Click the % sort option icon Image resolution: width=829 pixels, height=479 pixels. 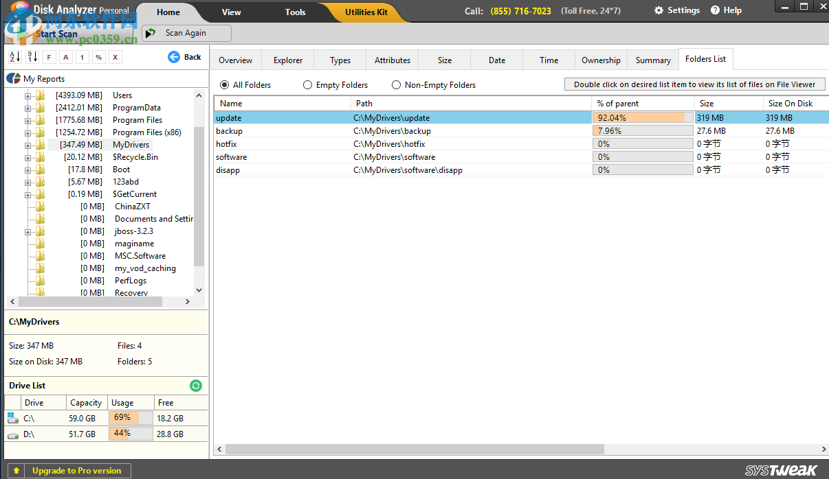98,57
